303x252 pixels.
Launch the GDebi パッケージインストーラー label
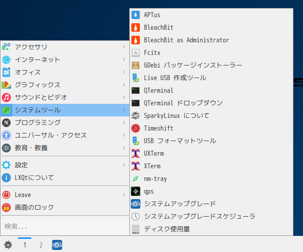193,65
